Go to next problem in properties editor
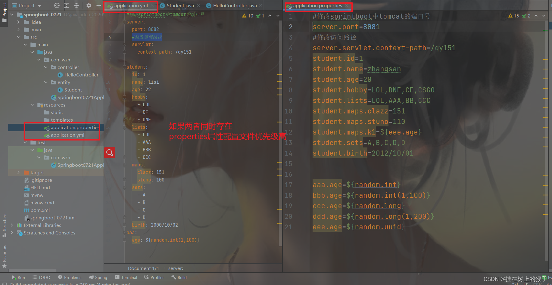552x285 pixels. click(544, 16)
